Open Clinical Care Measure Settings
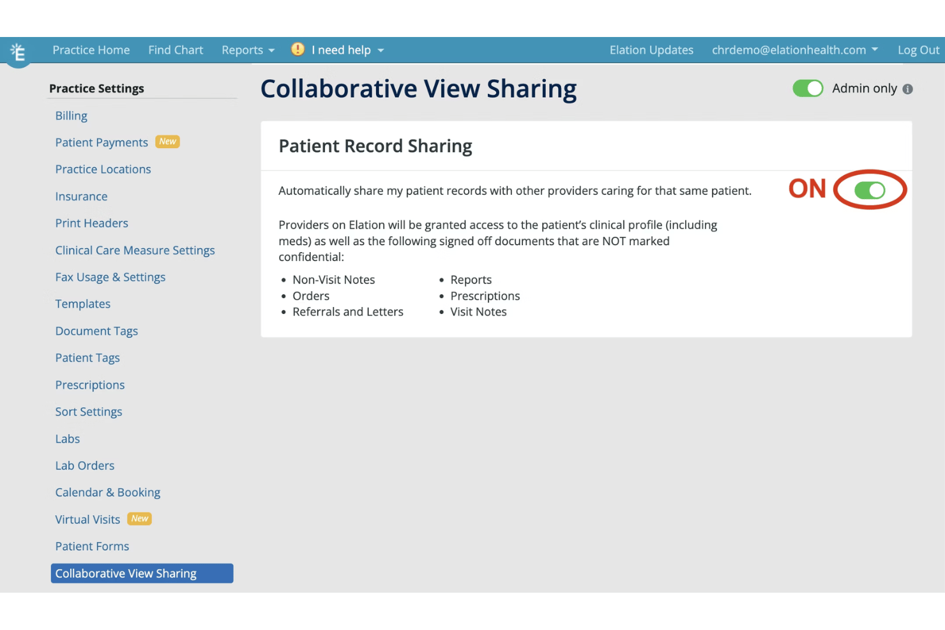945x630 pixels. pos(135,250)
